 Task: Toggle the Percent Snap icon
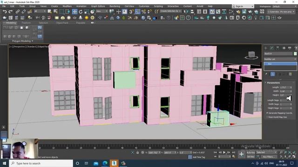pos(143,12)
